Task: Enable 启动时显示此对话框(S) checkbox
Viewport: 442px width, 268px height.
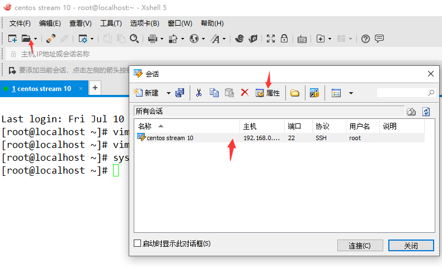Action: 137,243
